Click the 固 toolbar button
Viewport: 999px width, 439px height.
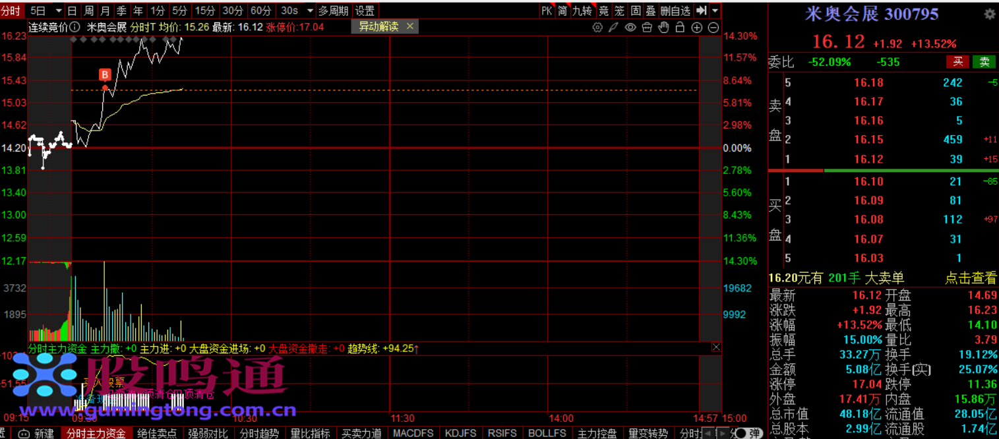click(635, 11)
